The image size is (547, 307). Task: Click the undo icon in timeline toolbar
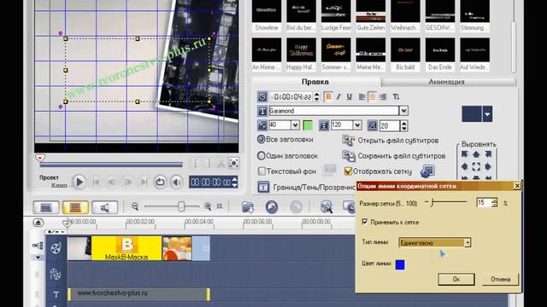272,206
